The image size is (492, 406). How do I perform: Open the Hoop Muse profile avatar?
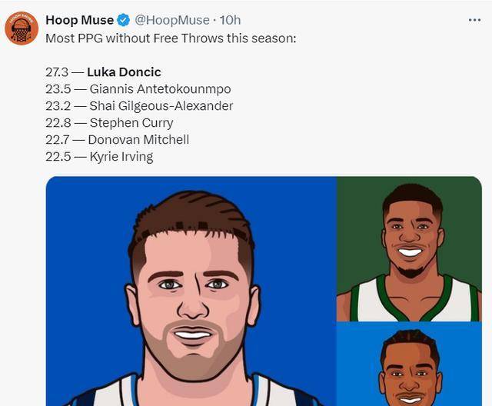coord(22,28)
